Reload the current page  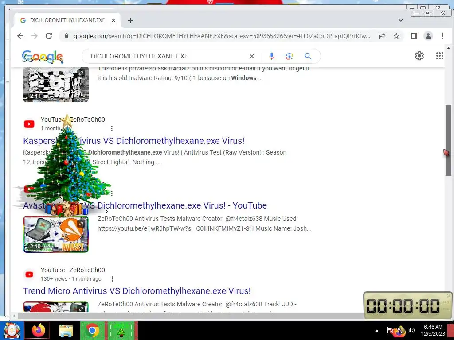[x=49, y=36]
